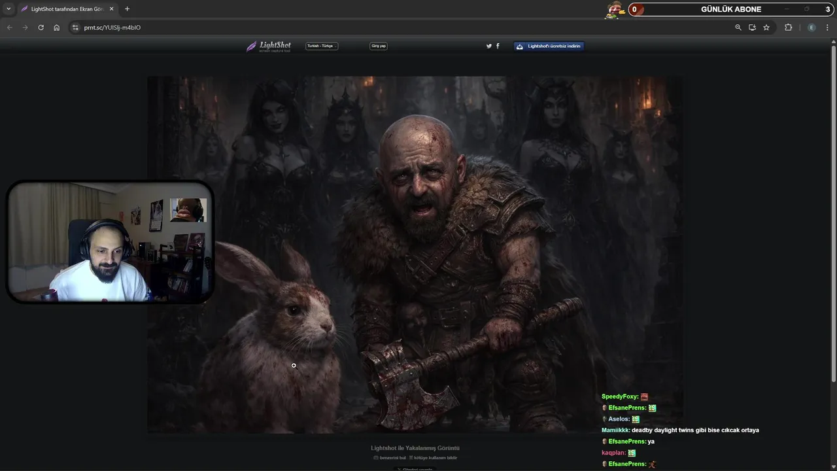This screenshot has width=837, height=471.
Task: Click the captured fantasy warrior image
Action: (415, 254)
